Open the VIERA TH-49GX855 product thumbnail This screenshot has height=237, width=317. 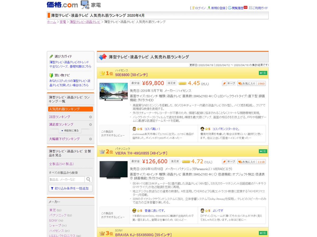tap(113, 170)
